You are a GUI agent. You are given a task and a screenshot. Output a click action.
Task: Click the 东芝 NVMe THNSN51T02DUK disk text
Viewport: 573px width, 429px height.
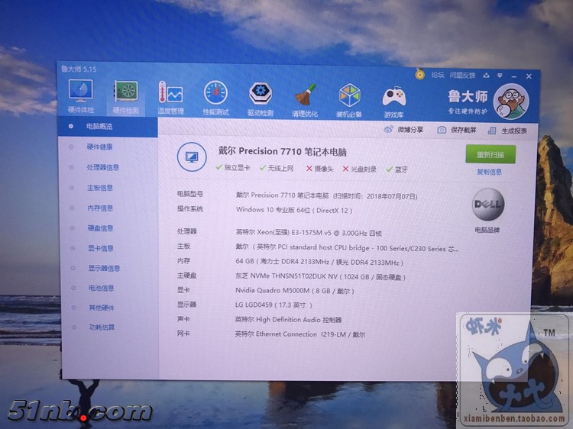click(320, 277)
